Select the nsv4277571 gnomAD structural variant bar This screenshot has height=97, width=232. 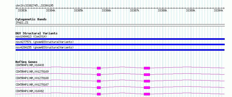[120, 44]
